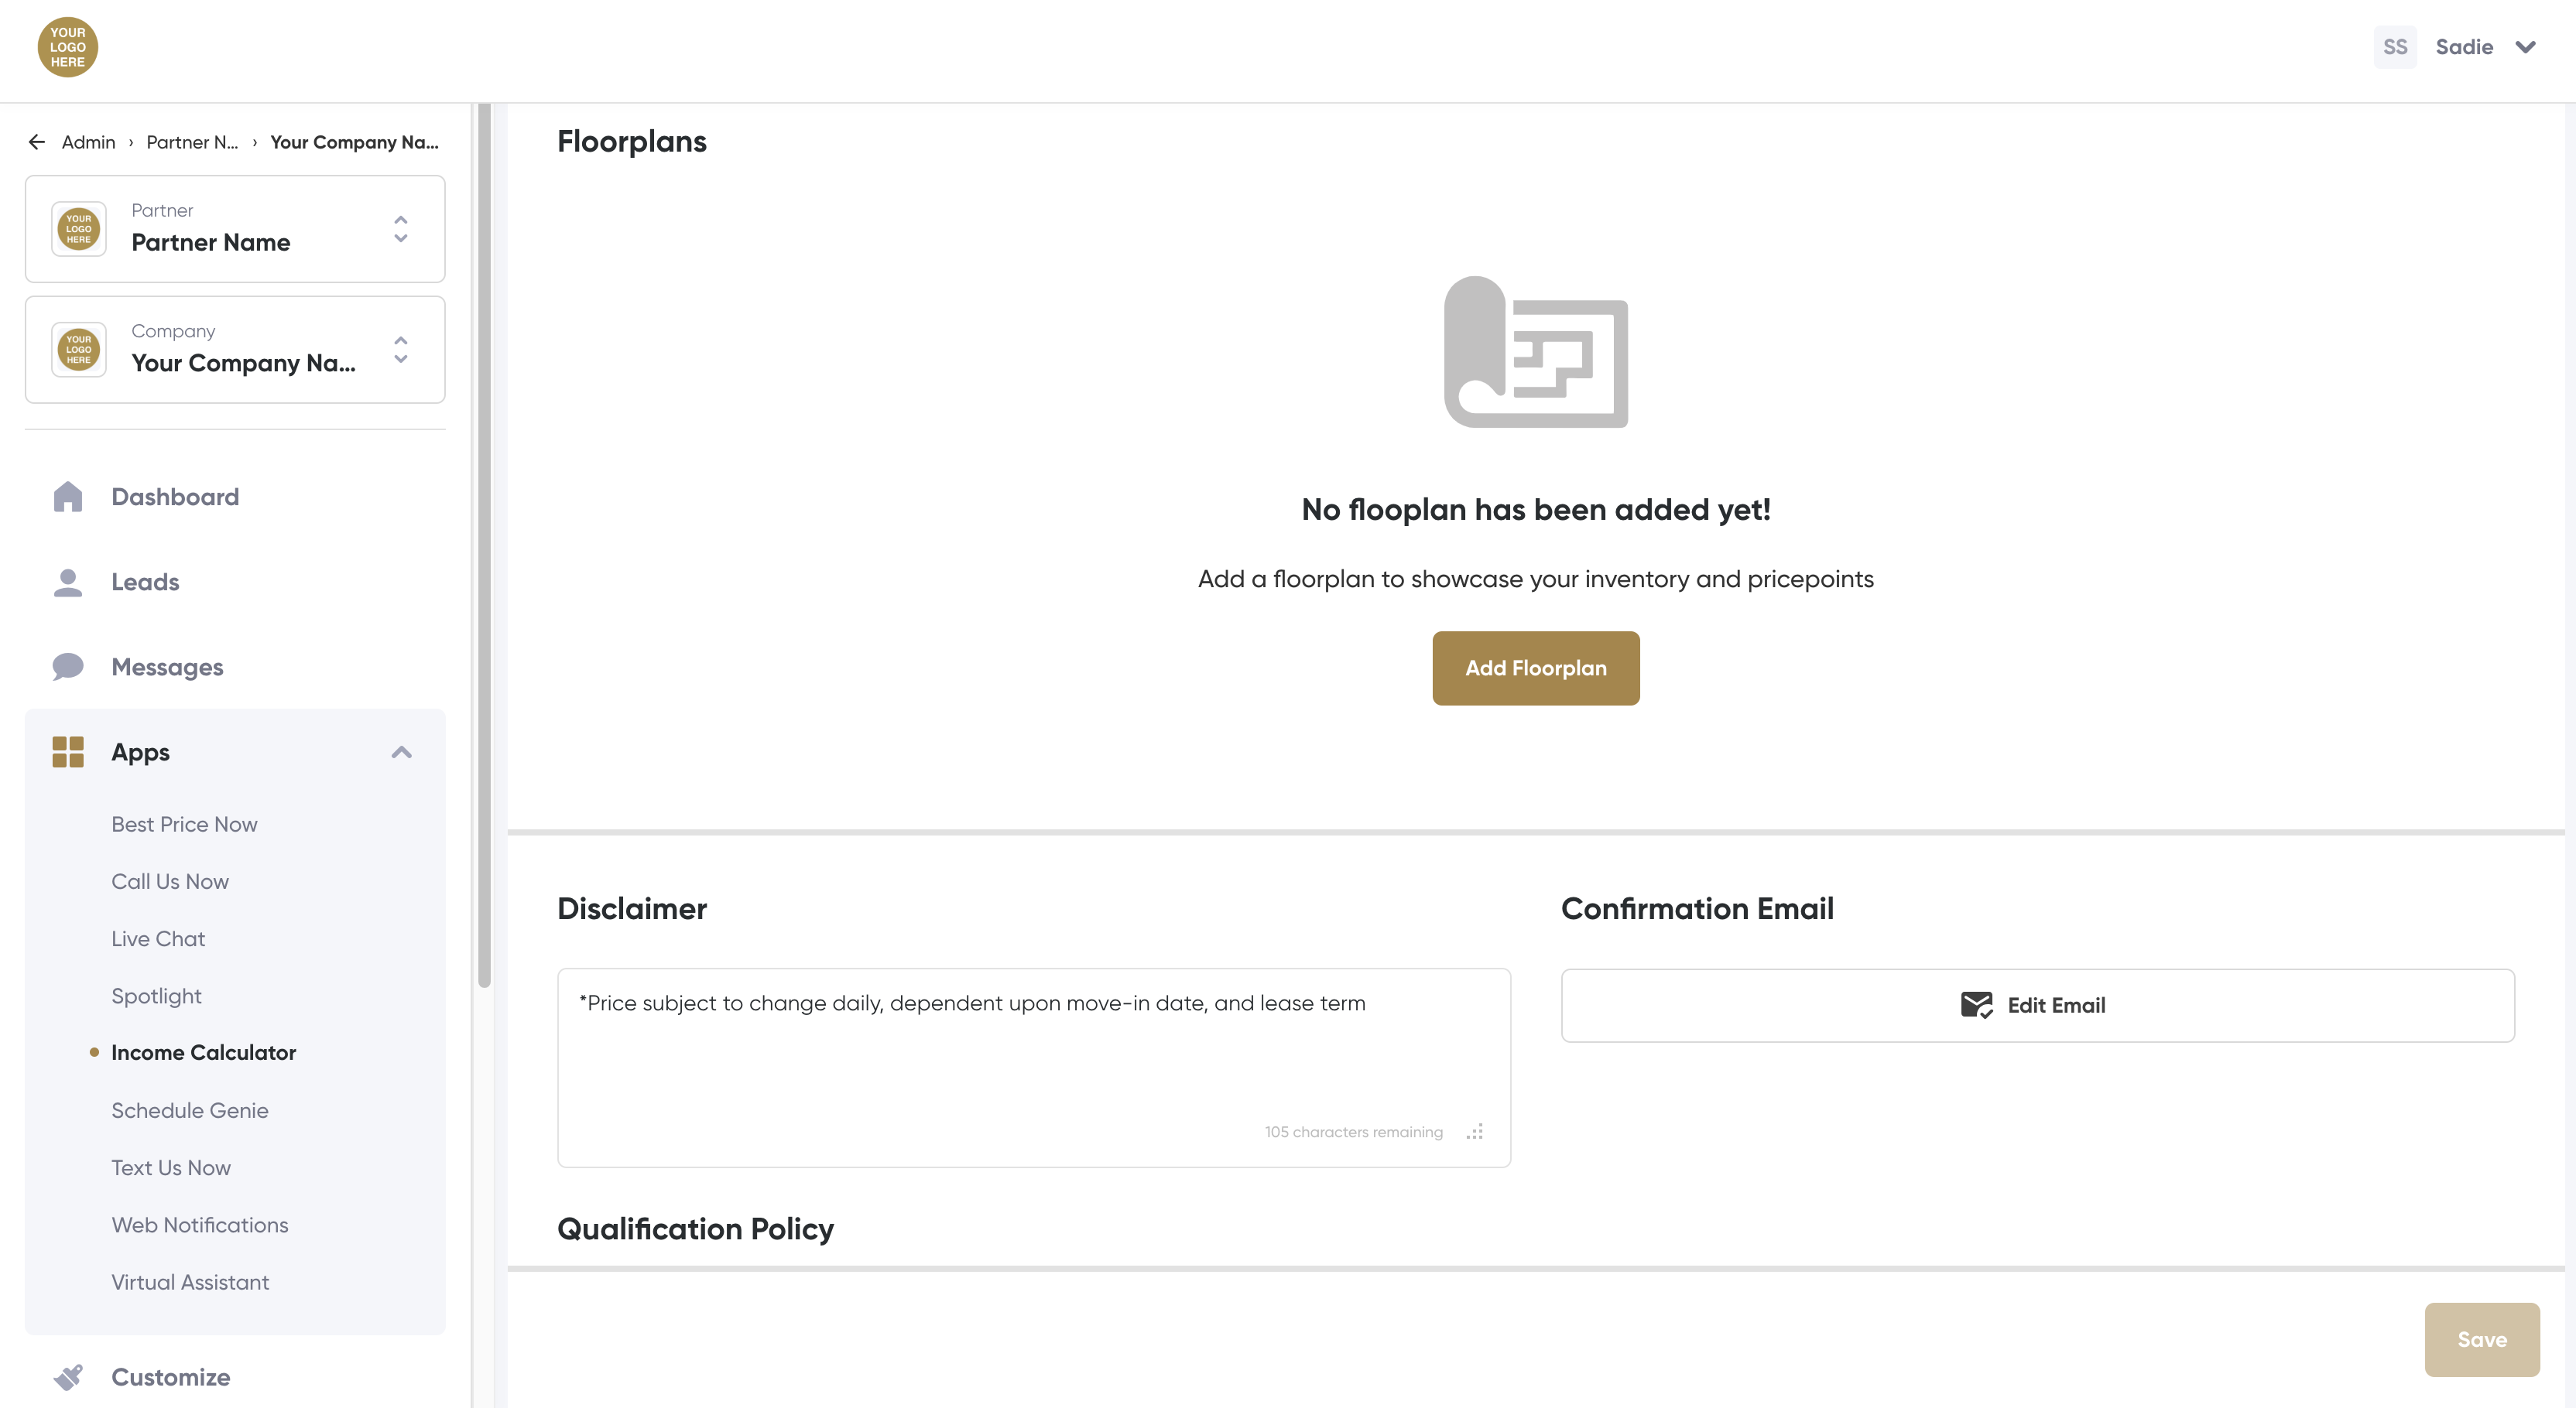Collapse the Apps menu section

tap(401, 751)
